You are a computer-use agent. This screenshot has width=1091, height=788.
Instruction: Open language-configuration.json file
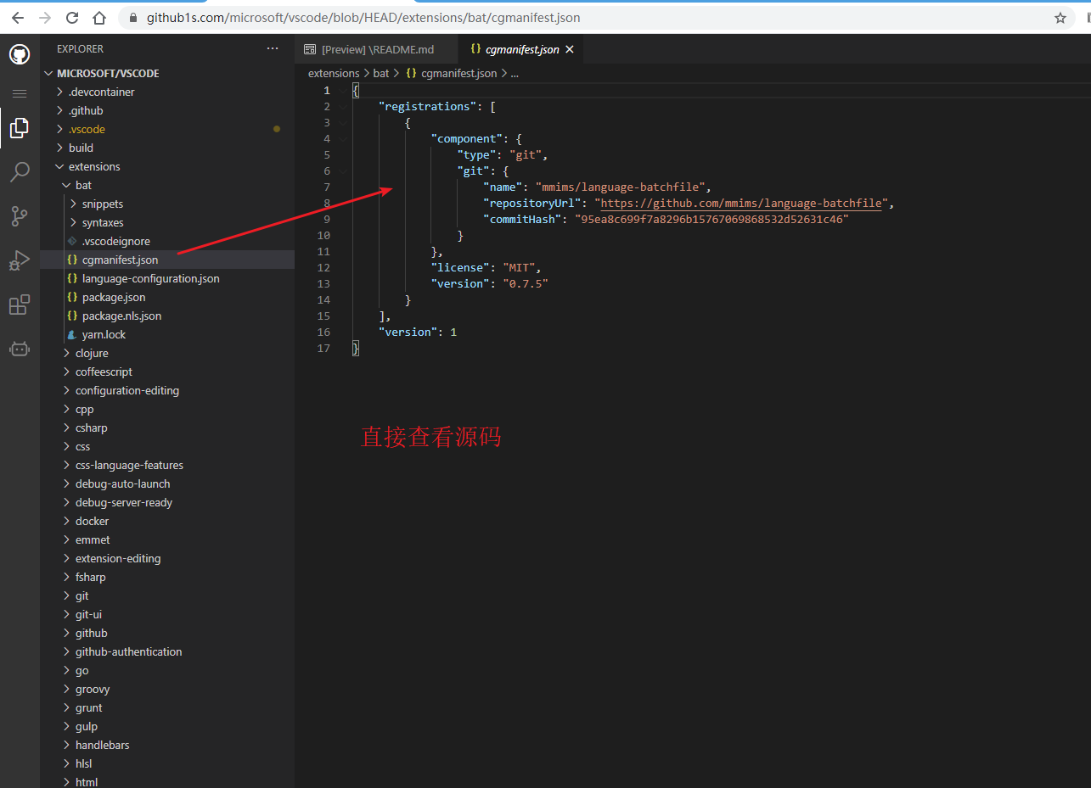[167, 278]
